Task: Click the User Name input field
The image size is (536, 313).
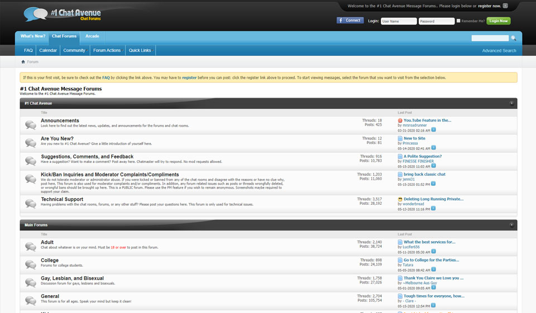Action: pos(398,21)
